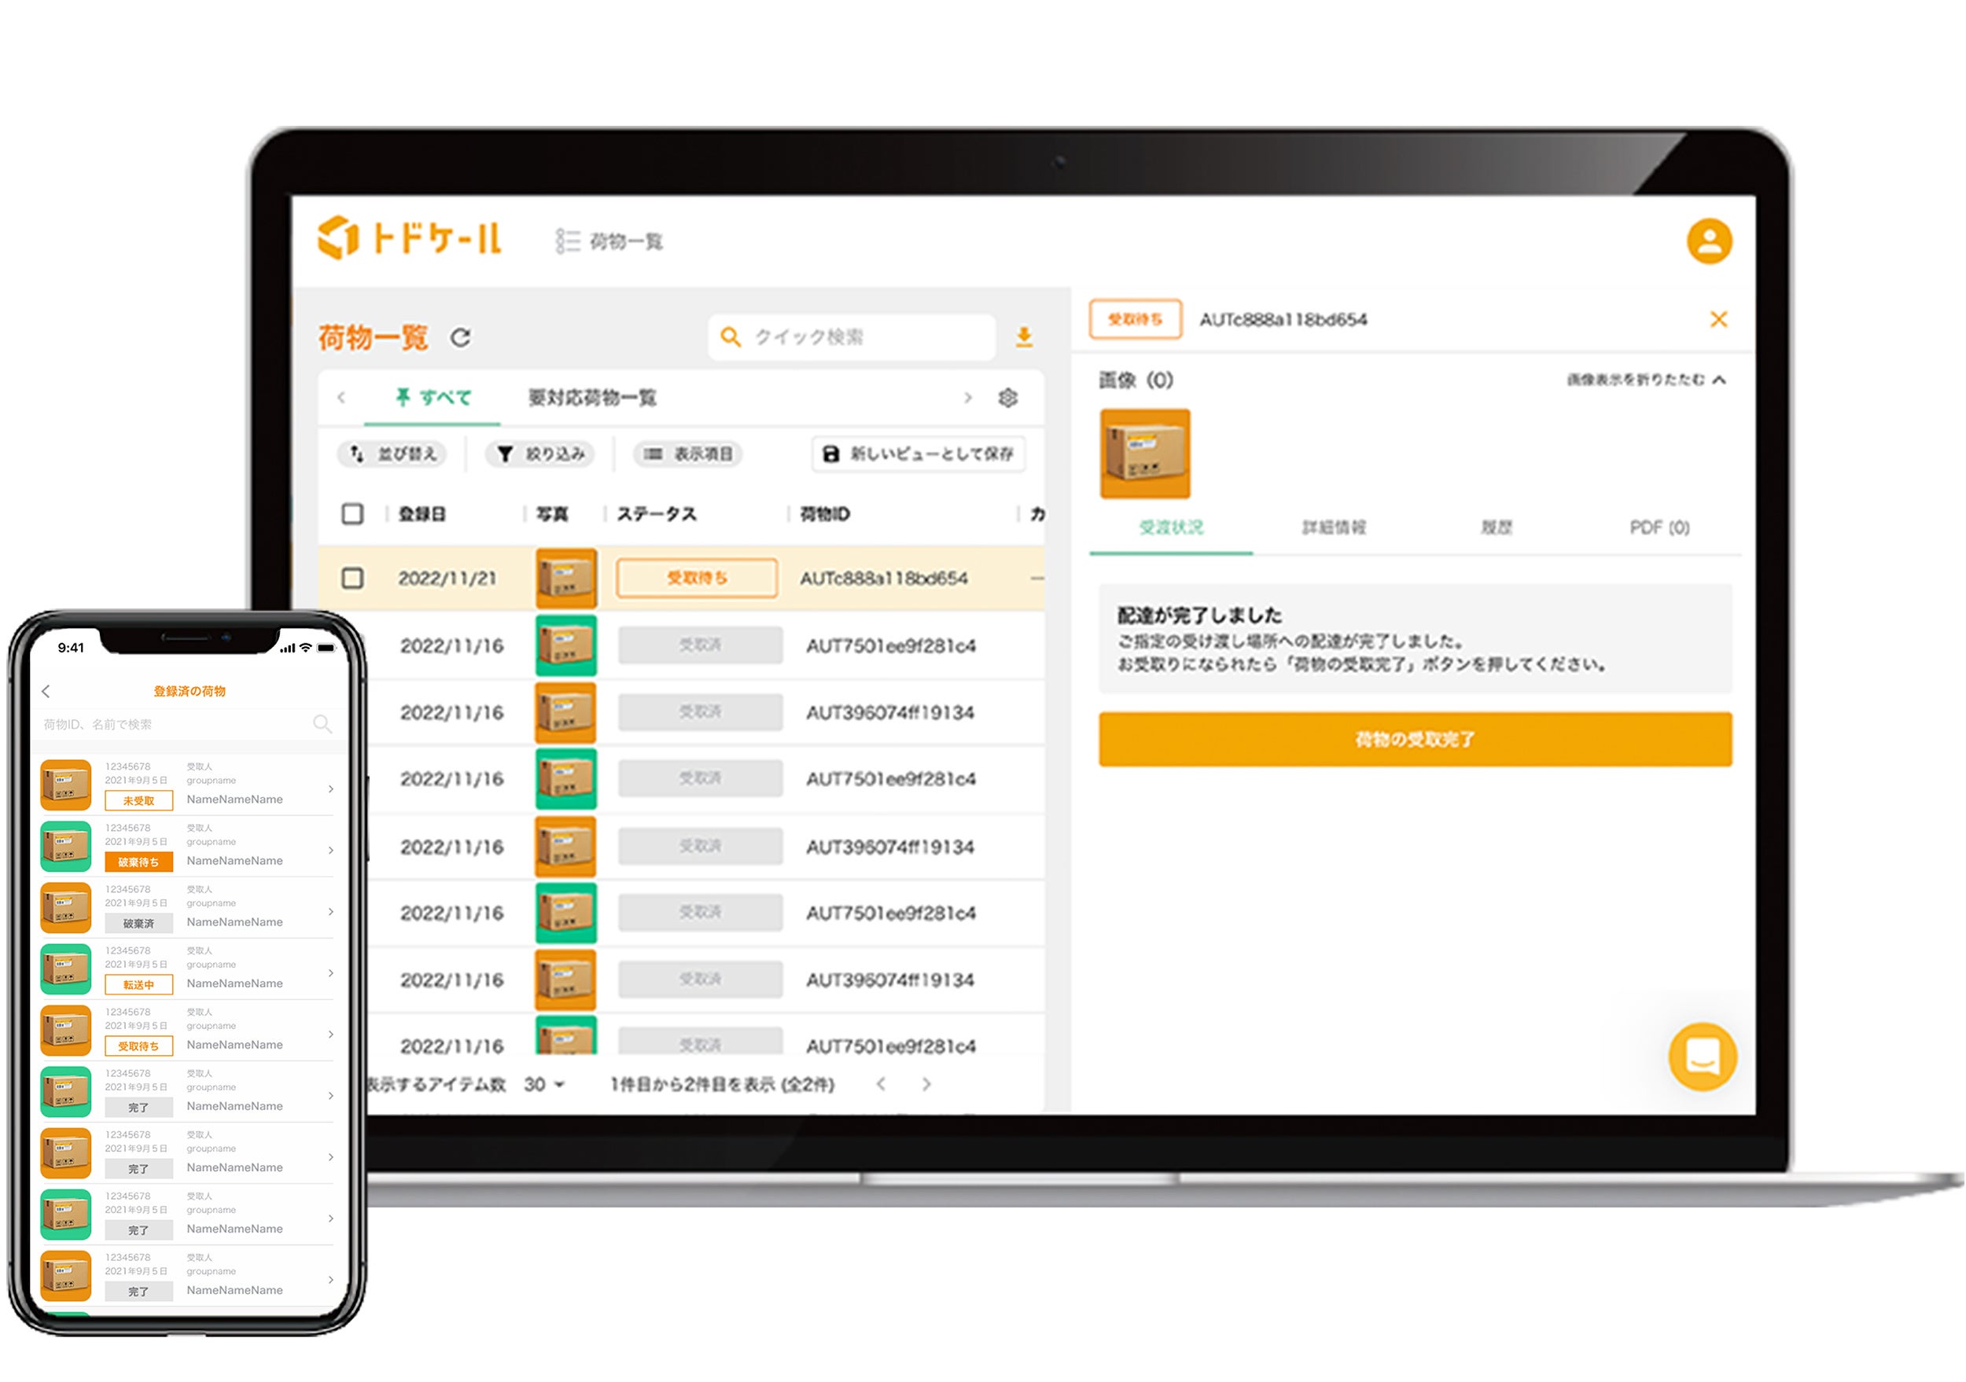
Task: Select the 要対応荷物一覧 tab
Action: (x=592, y=398)
